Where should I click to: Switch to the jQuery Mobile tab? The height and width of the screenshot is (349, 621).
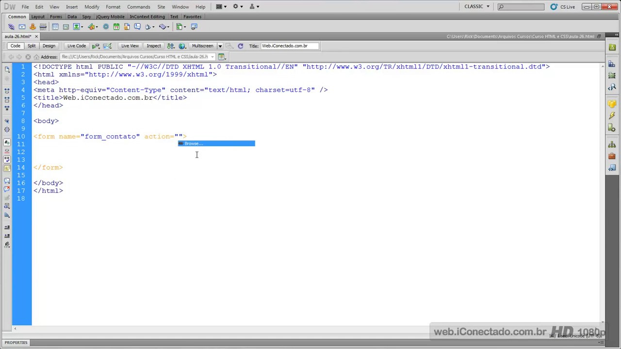(110, 16)
